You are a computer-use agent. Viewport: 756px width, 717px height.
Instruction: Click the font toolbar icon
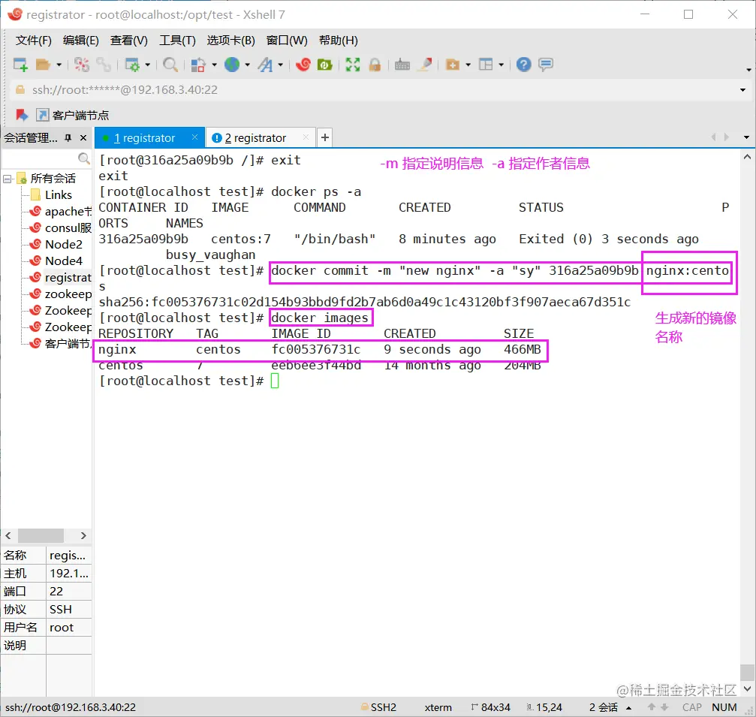tap(265, 64)
